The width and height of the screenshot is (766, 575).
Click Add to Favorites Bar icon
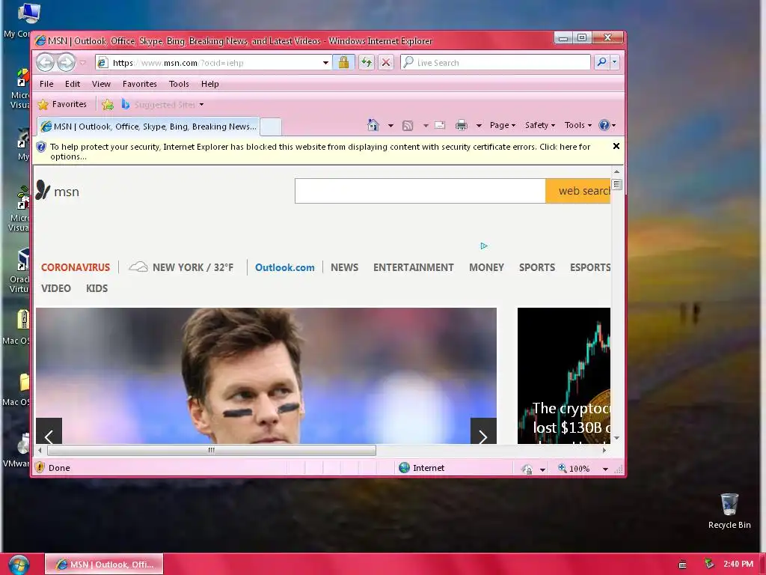tap(108, 105)
